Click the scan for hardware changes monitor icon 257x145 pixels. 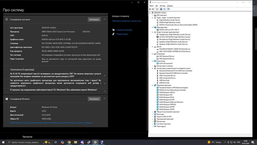point(169,9)
